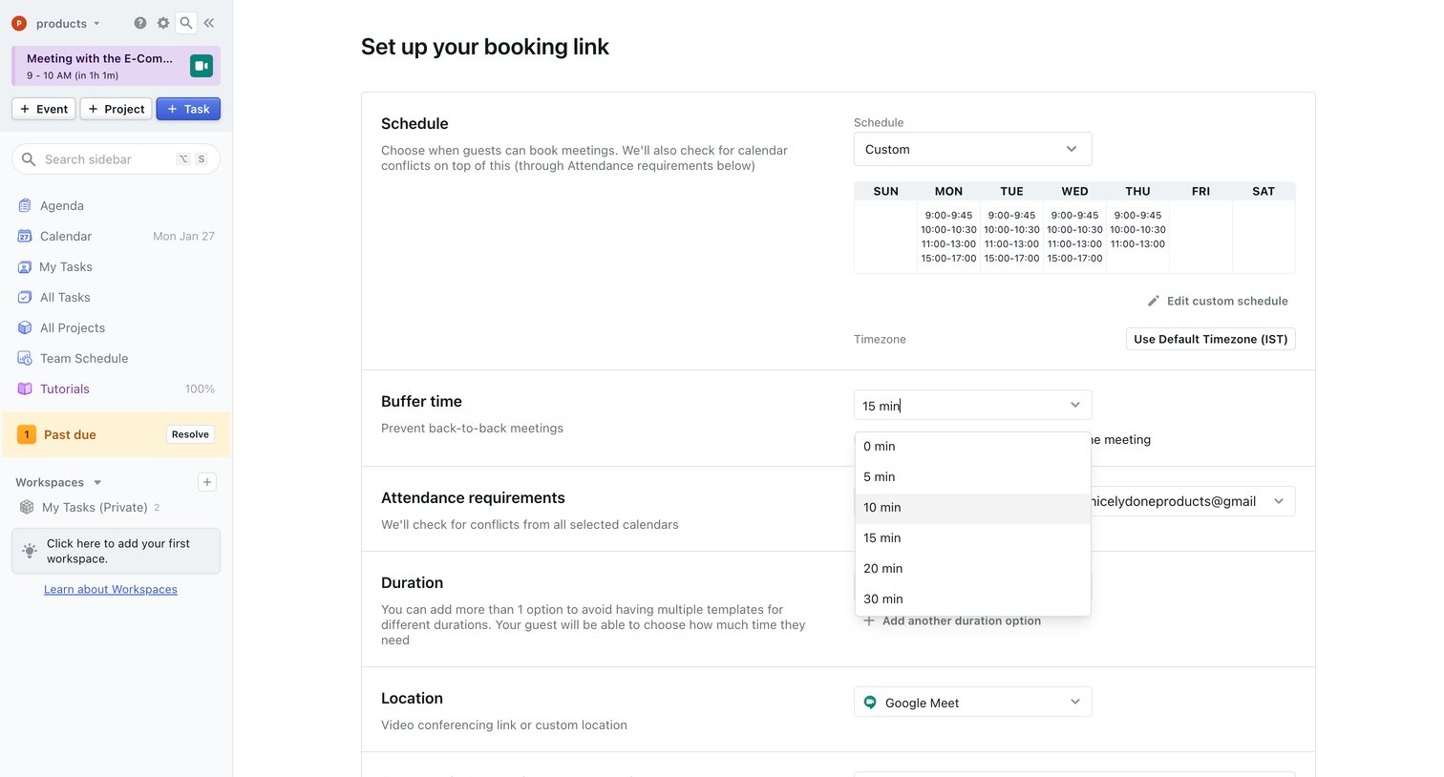Open the Schedule dropdown showing Custom
Viewport: 1444px width, 777px height.
click(972, 149)
